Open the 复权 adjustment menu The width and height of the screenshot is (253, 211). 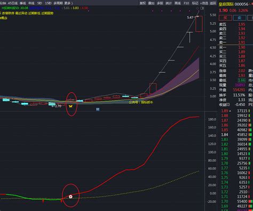coord(143,3)
